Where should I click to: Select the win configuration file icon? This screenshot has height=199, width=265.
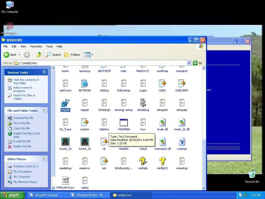pyautogui.click(x=104, y=161)
